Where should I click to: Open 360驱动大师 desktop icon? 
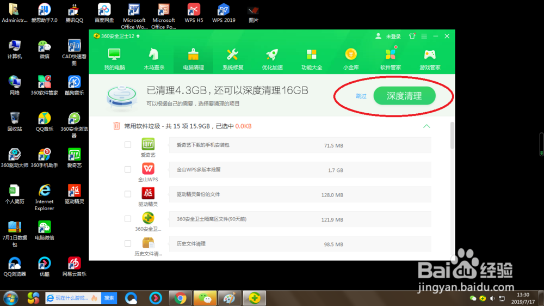click(15, 158)
